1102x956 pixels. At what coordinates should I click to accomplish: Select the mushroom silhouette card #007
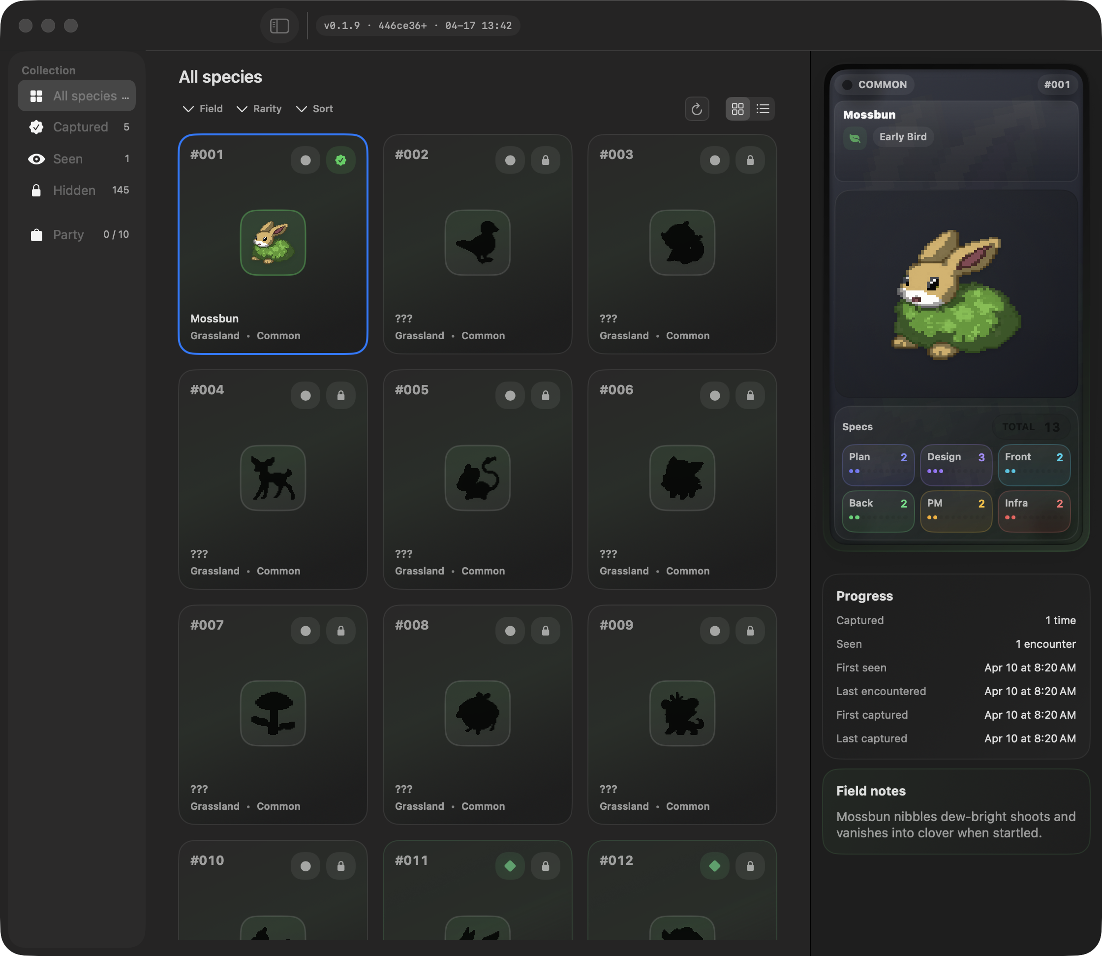click(273, 714)
